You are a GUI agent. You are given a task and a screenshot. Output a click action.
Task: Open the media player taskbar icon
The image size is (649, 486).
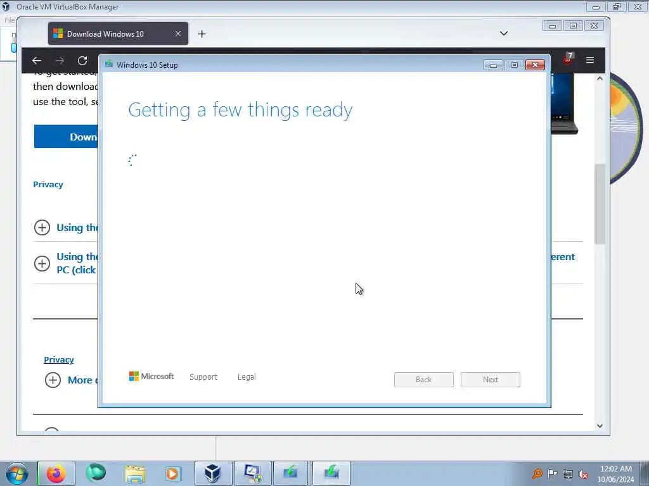point(172,473)
